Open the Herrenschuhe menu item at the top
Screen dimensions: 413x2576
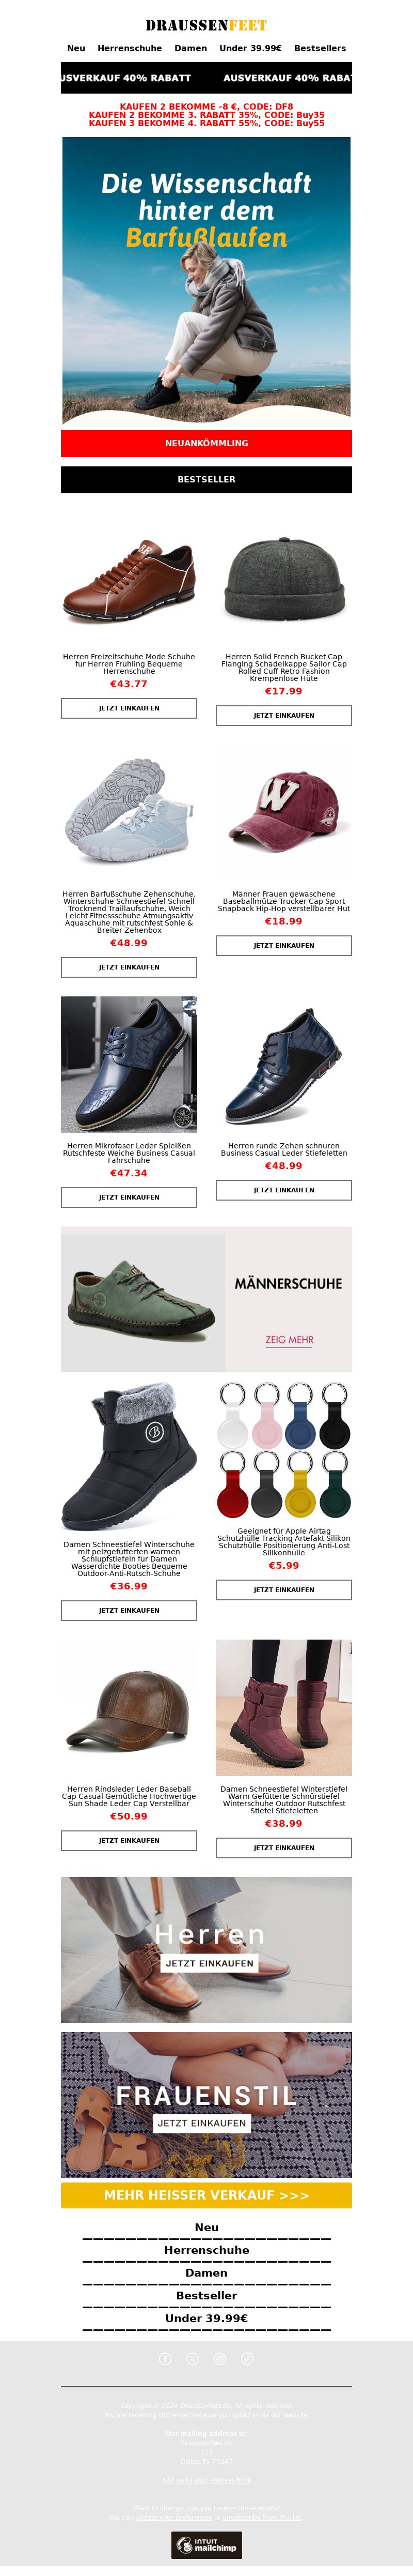130,48
